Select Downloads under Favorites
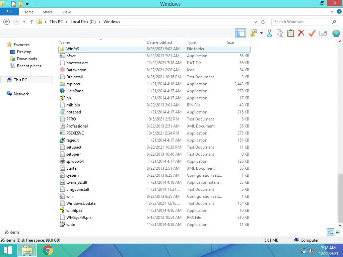The width and height of the screenshot is (343, 257). click(27, 59)
